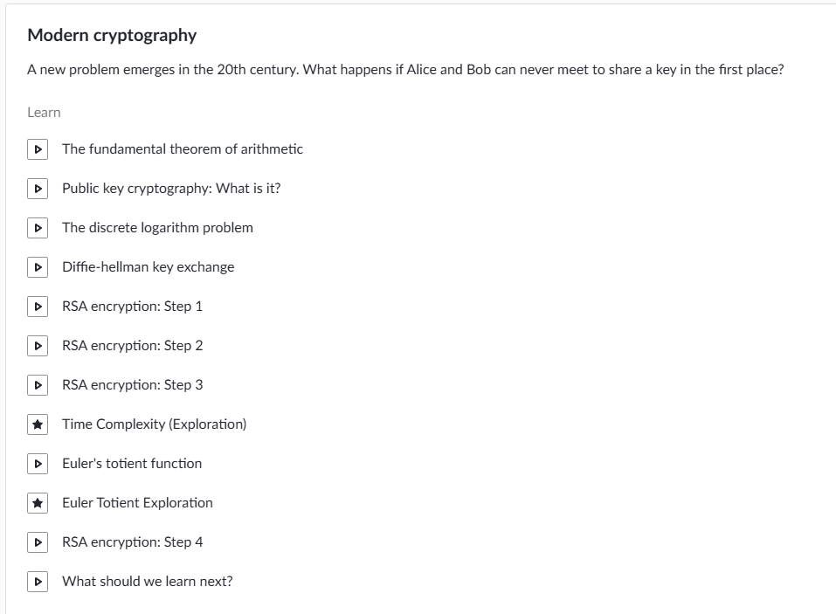Screen dimensions: 836x614
Task: Click play icon for RSA encryption: Step 4
Action: click(37, 542)
